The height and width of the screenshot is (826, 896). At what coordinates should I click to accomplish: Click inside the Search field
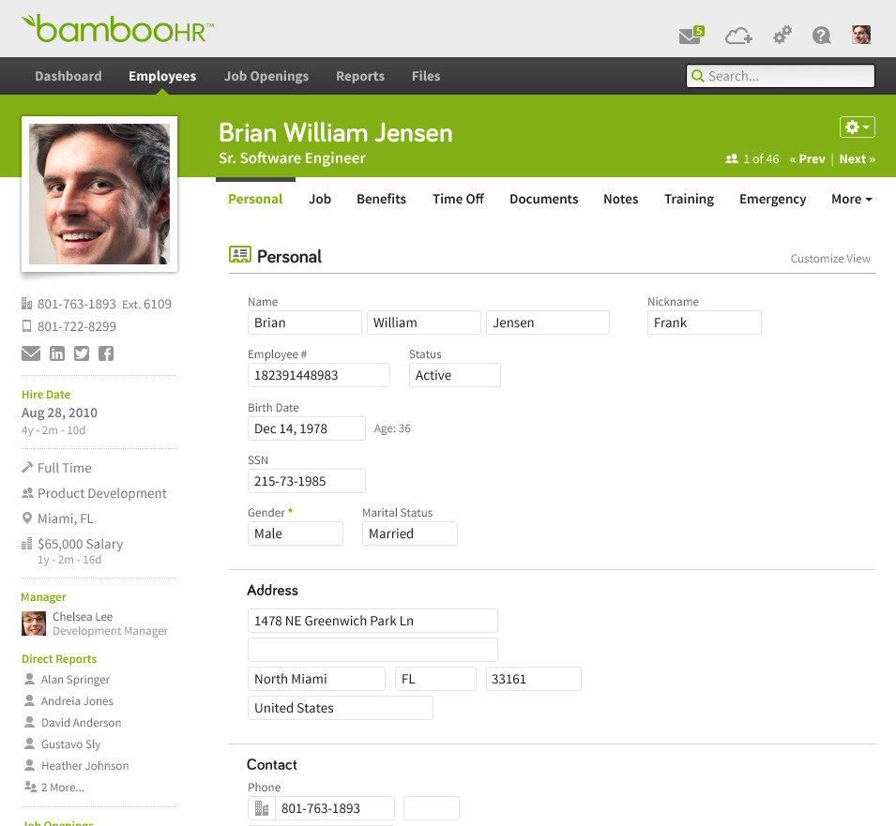pyautogui.click(x=780, y=75)
